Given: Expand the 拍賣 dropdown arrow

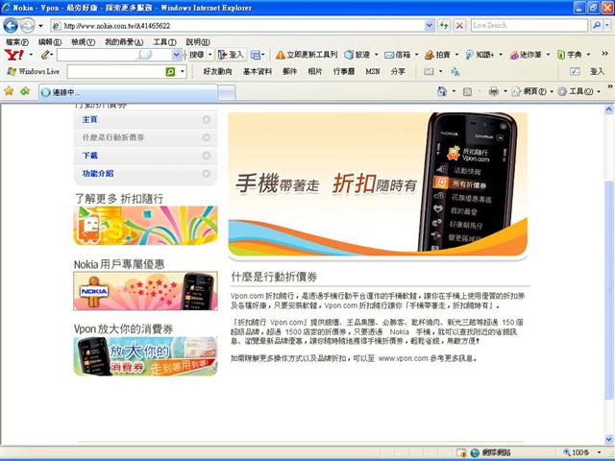Looking at the screenshot, I should click(x=456, y=55).
